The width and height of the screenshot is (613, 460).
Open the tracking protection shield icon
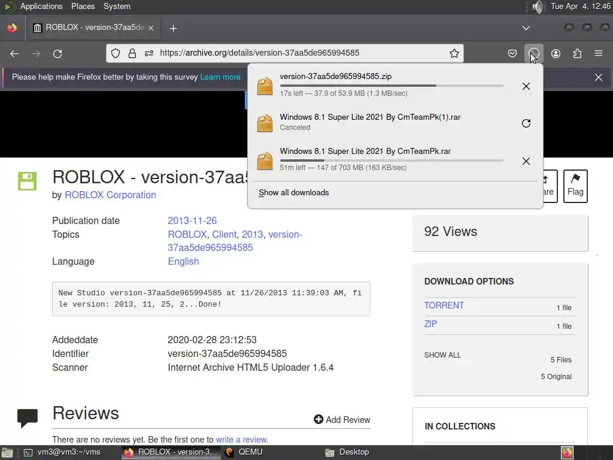(116, 53)
